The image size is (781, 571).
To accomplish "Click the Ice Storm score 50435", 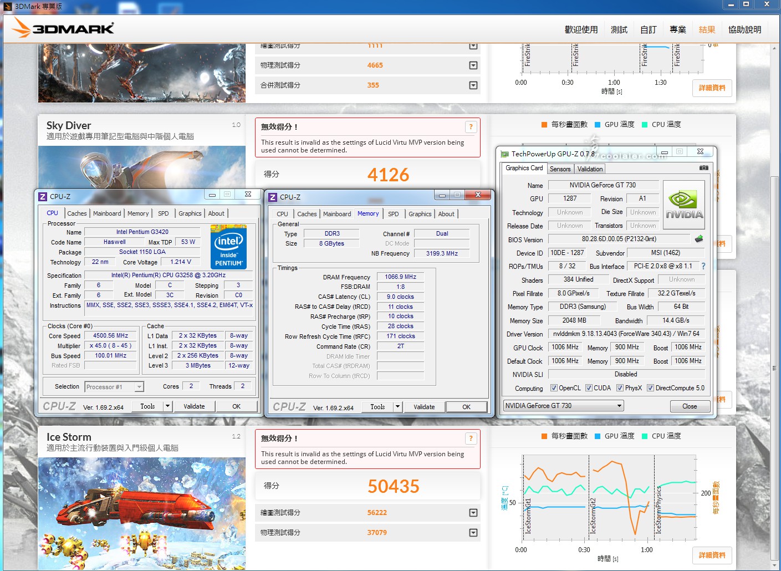I will tap(394, 486).
